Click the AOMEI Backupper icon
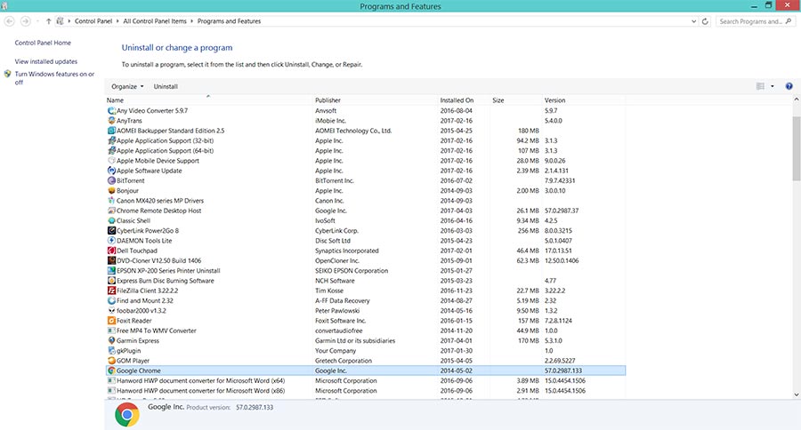 tap(111, 131)
